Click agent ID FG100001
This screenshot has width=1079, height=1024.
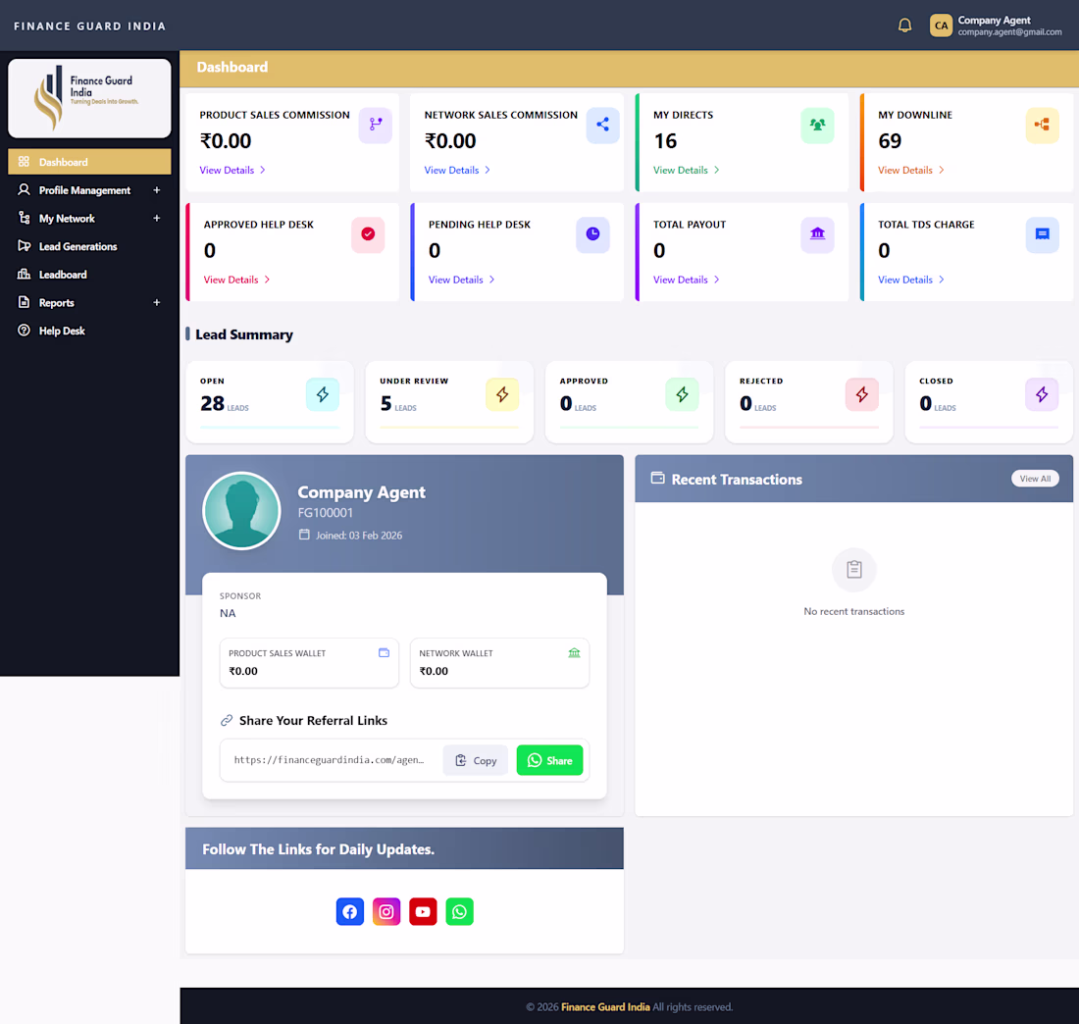326,513
